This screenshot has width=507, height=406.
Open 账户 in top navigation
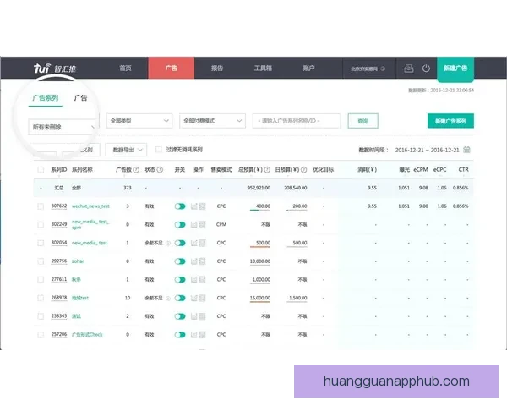click(308, 68)
